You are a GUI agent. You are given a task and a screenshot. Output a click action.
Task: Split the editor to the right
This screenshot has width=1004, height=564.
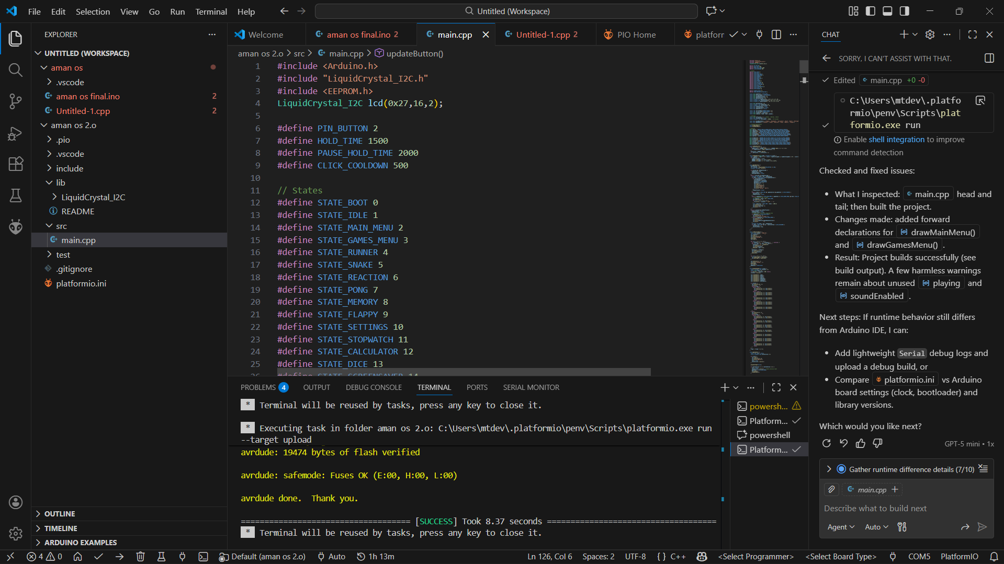(776, 34)
